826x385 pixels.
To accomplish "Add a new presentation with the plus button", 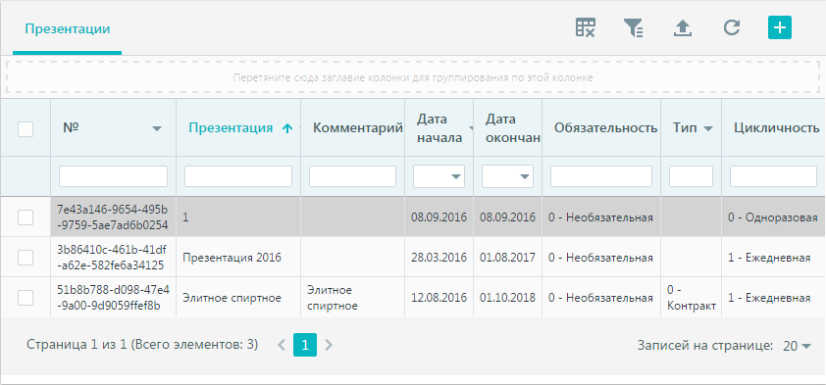I will (x=780, y=27).
